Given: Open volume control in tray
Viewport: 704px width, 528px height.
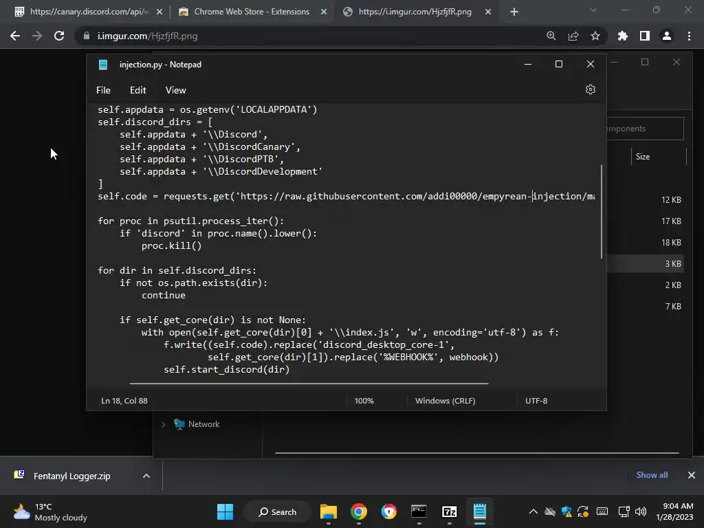Looking at the screenshot, I should pyautogui.click(x=641, y=511).
